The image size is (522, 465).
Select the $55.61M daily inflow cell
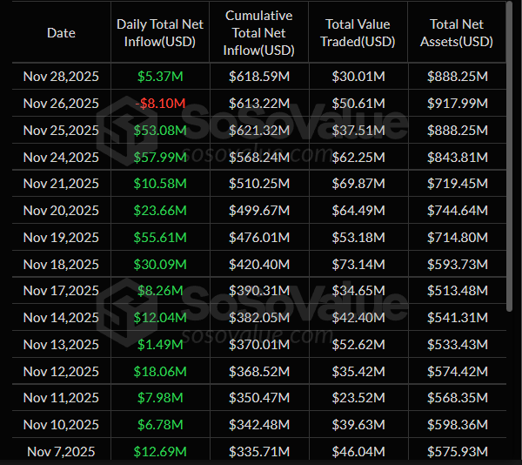(x=161, y=238)
